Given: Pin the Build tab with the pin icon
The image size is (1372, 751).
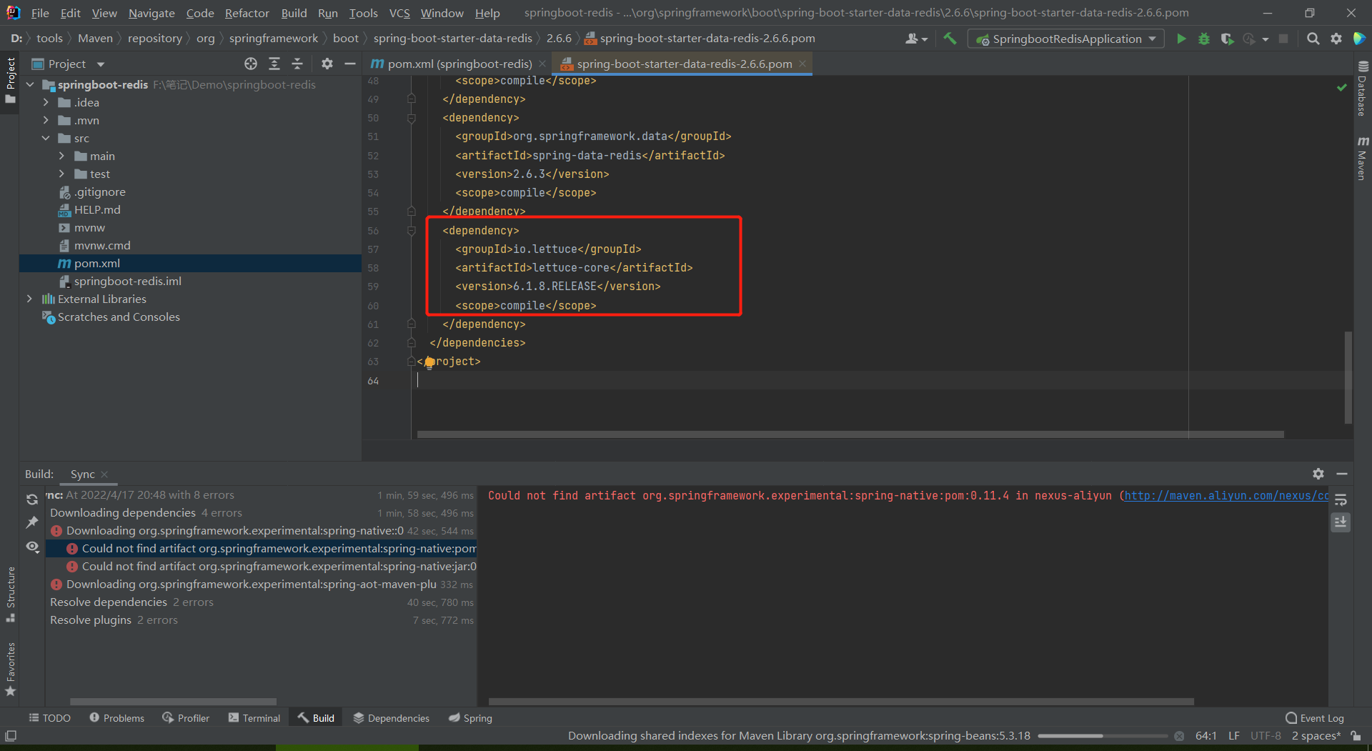Looking at the screenshot, I should (x=32, y=522).
